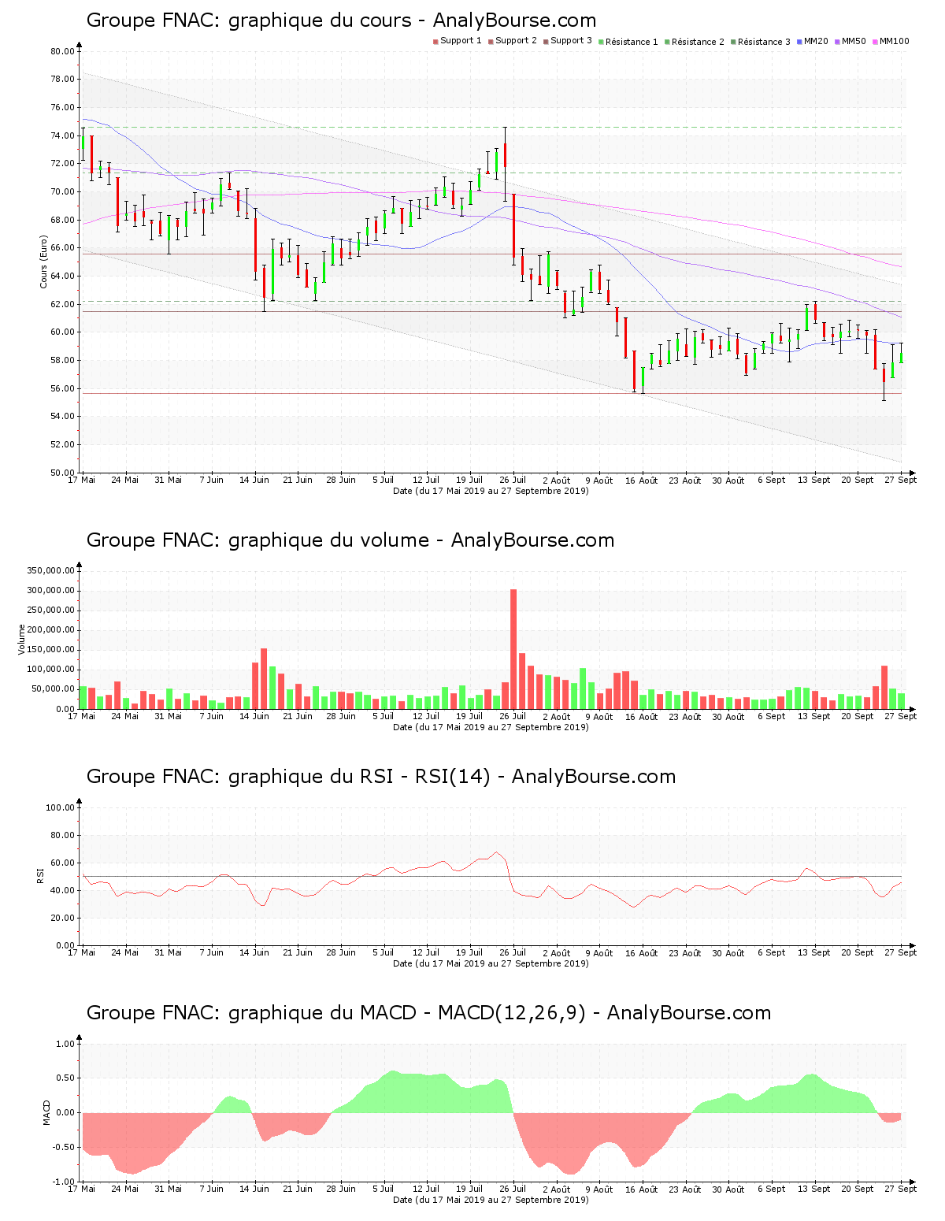Click the Support 1 legend color square
The width and height of the screenshot is (945, 1221).
tap(435, 42)
